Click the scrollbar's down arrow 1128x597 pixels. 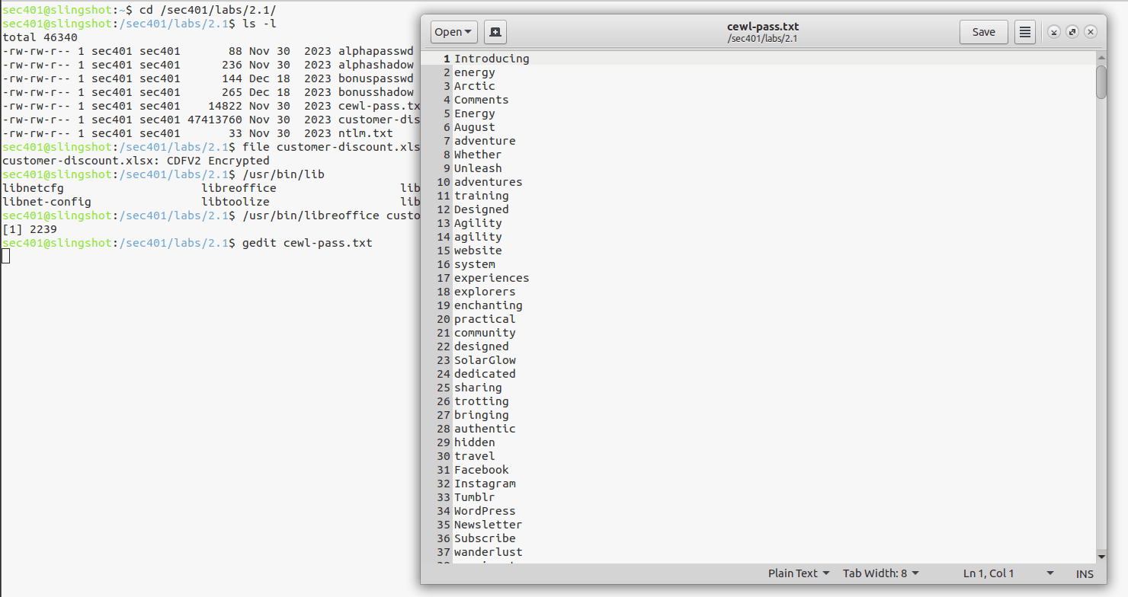1101,558
